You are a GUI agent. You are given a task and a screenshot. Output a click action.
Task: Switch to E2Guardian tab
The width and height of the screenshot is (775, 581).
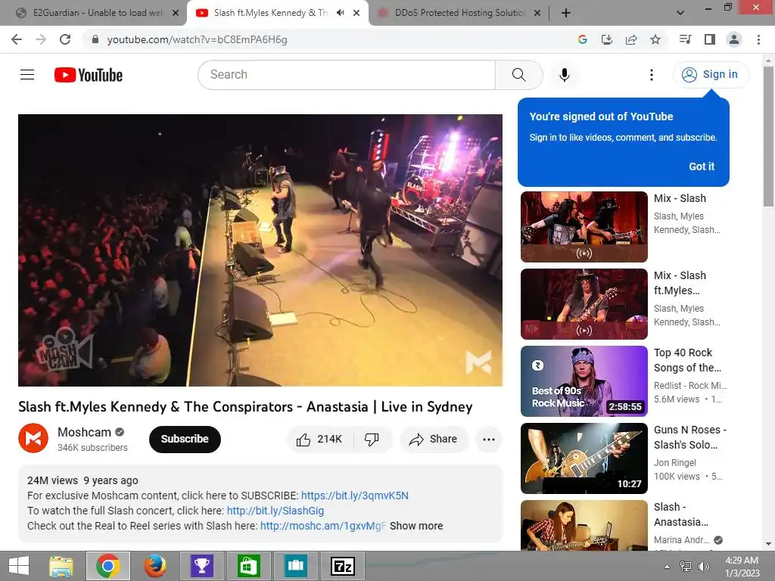[98, 13]
